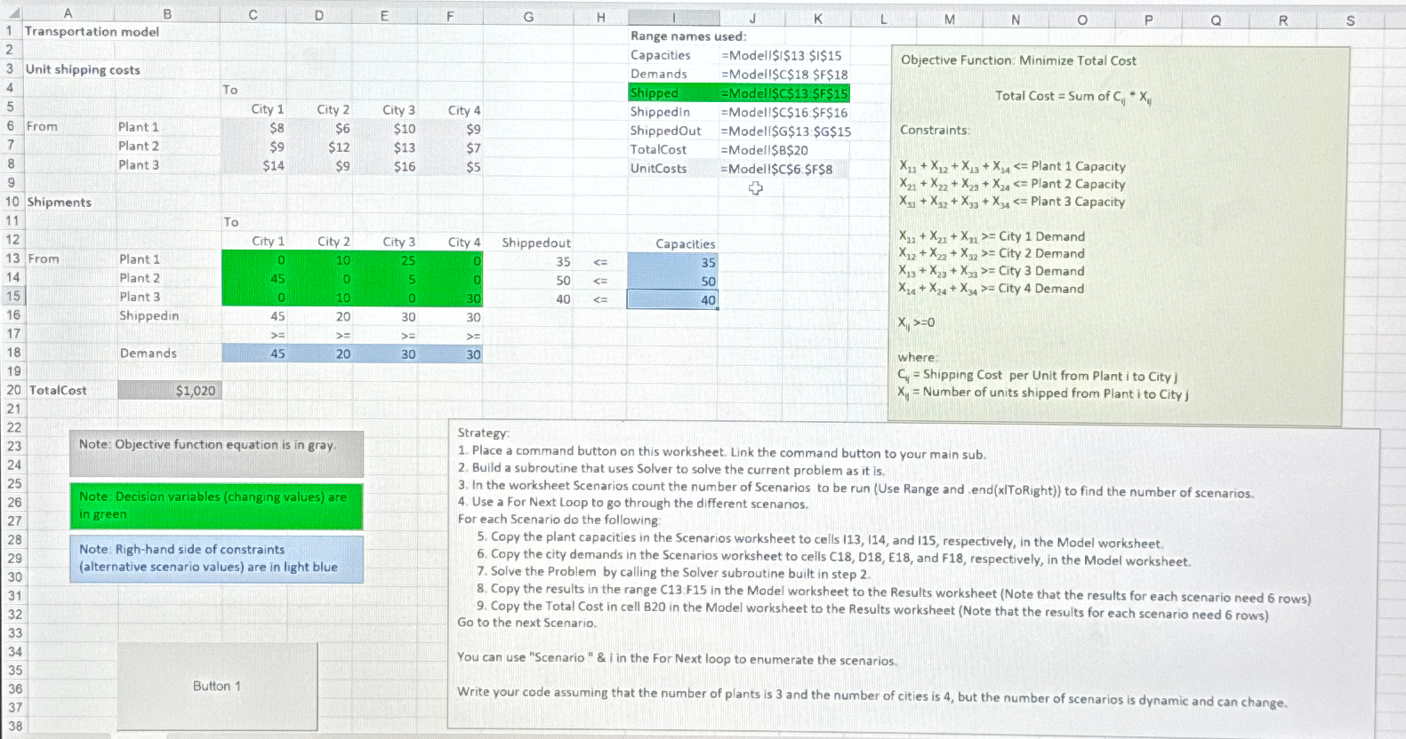Click the =Model!$C$6:$F$8 reference cell
This screenshot has height=739, width=1406.
777,169
